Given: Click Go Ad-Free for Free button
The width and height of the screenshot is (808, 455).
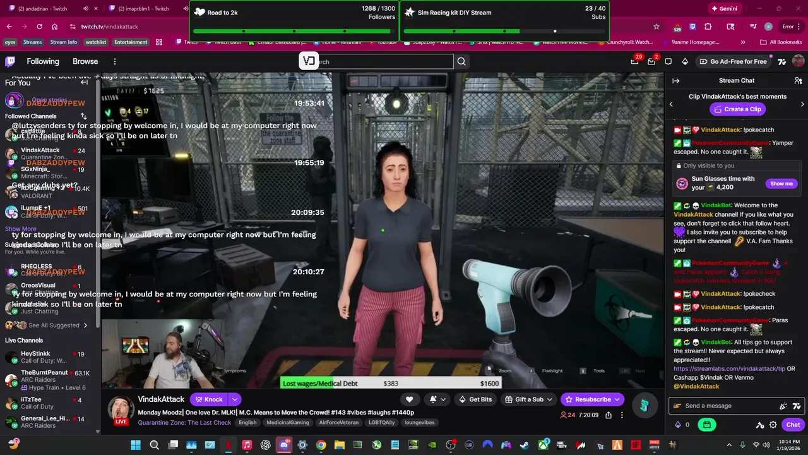Looking at the screenshot, I should tap(734, 61).
